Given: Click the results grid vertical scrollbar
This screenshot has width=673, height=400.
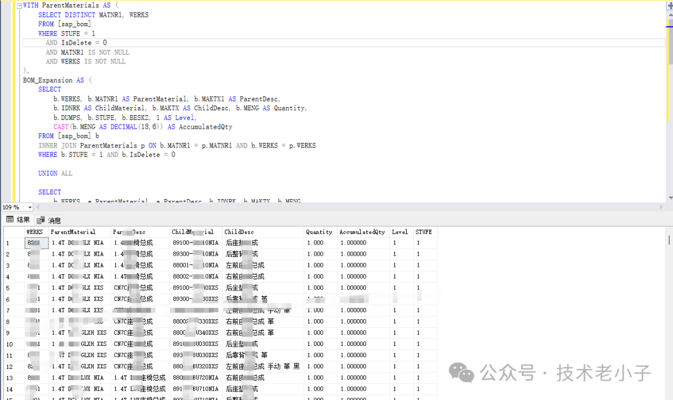Looking at the screenshot, I should [x=669, y=240].
